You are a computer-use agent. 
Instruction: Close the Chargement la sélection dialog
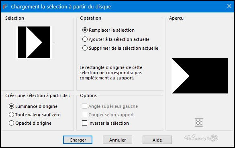[x=229, y=6]
